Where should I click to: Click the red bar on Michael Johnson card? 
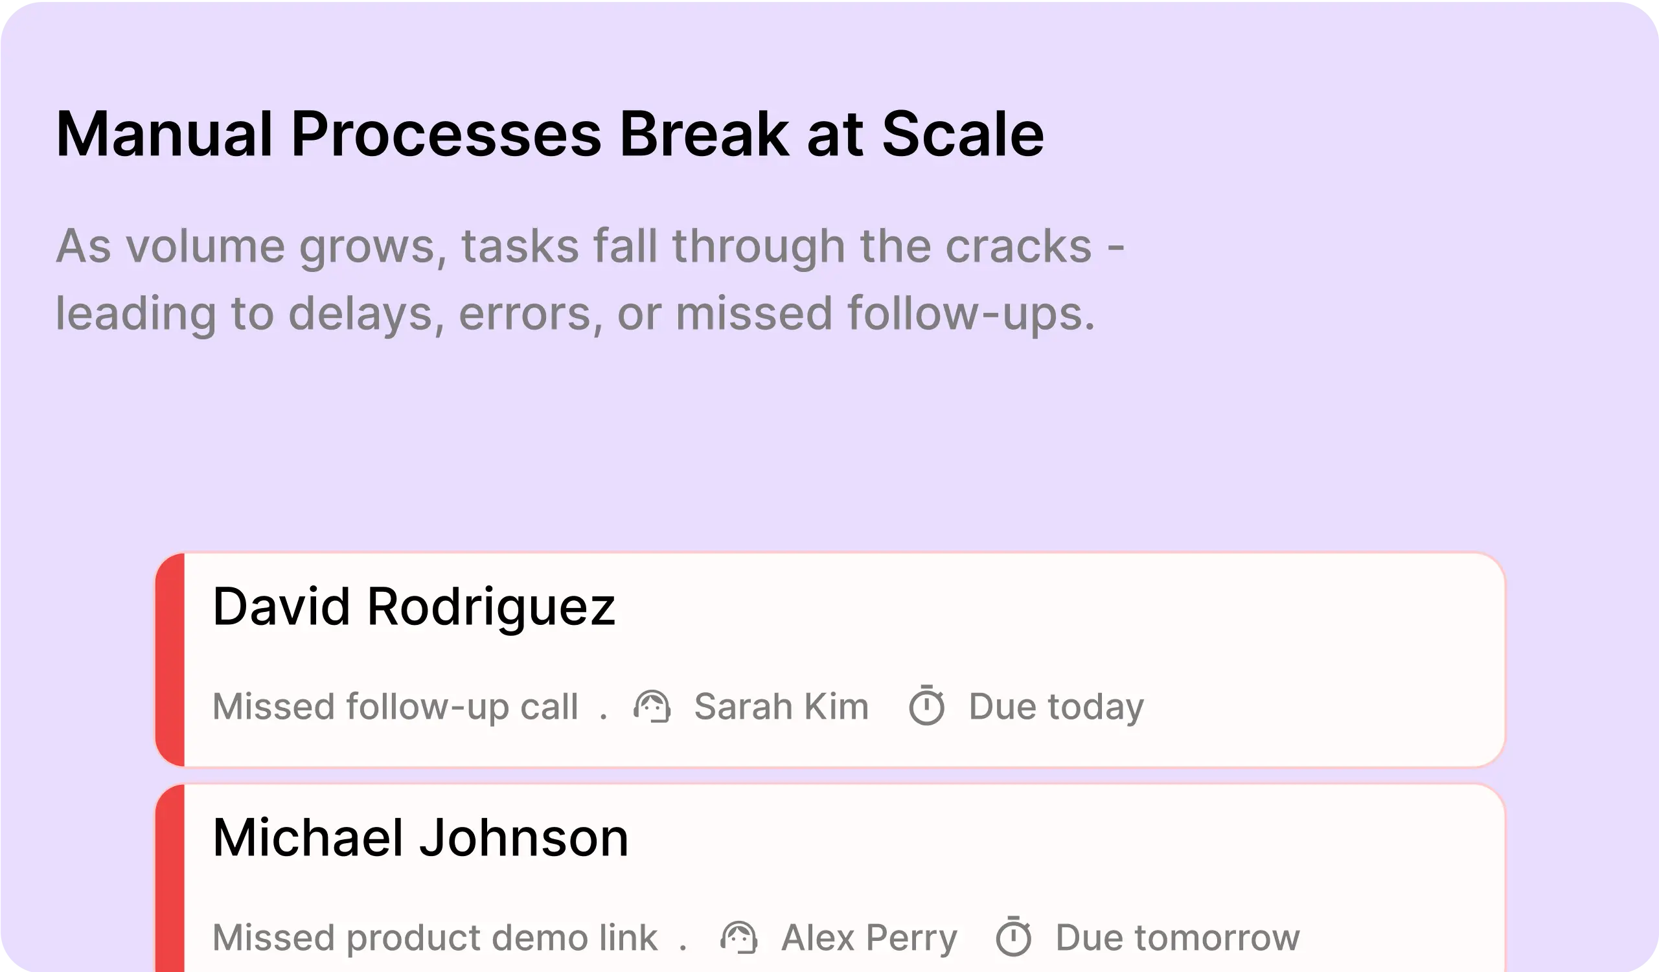coord(170,878)
